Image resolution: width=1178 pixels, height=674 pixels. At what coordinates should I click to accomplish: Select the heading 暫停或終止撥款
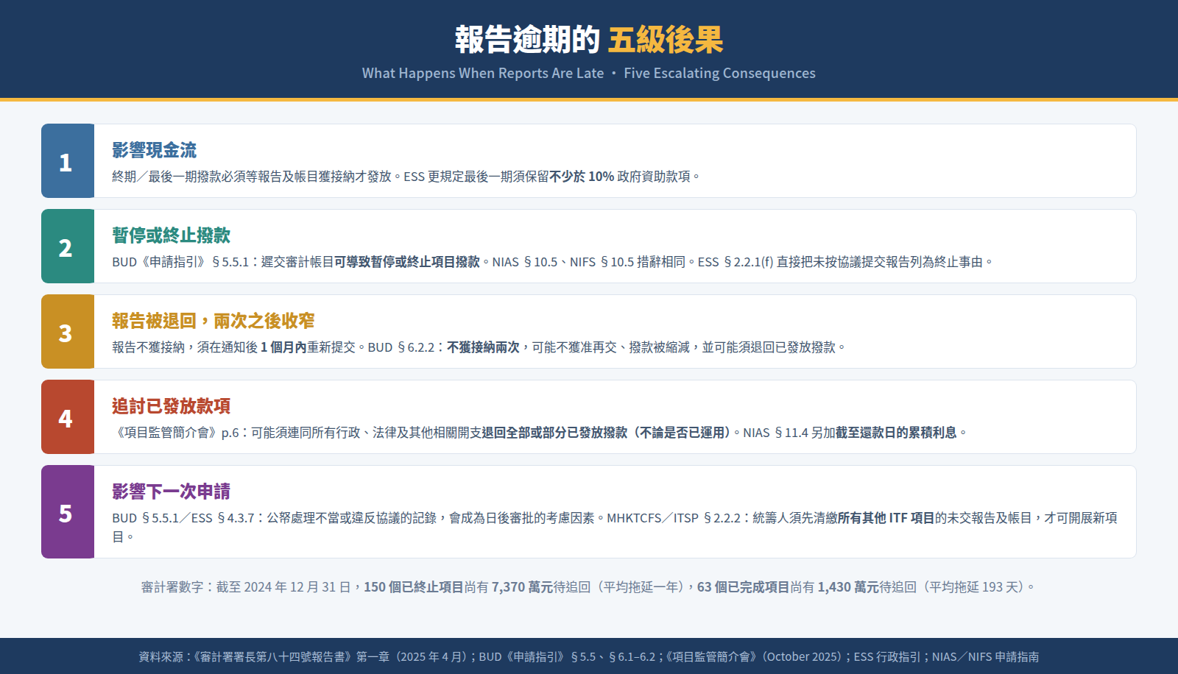171,235
